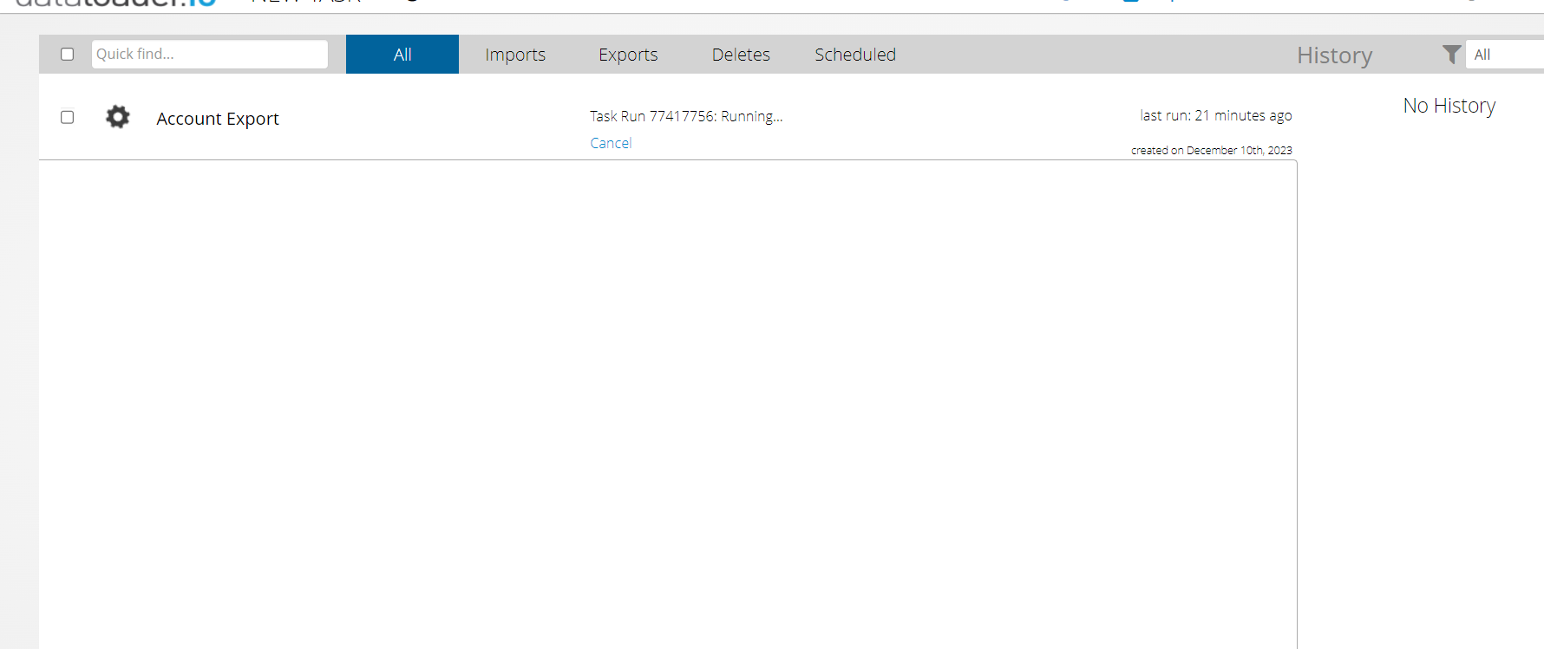Viewport: 1544px width, 649px height.
Task: Open the Scheduled tab
Action: point(854,55)
